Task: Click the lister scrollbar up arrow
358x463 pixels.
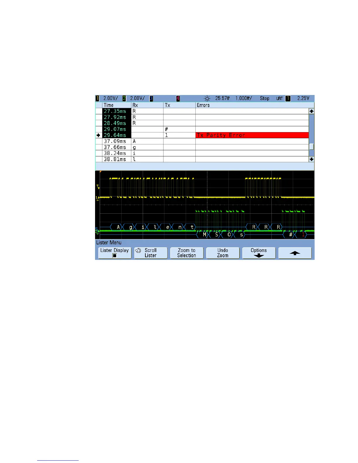Action: pos(311,111)
